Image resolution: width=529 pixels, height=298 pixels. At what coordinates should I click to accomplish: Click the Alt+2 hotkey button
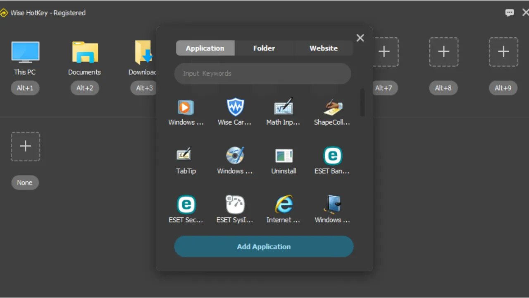pyautogui.click(x=85, y=88)
